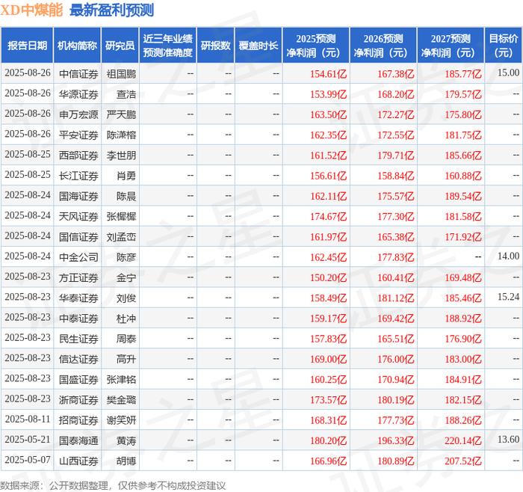This screenshot has width=523, height=492.
Task: Click analyst name 李世朋
Action: pyautogui.click(x=121, y=156)
